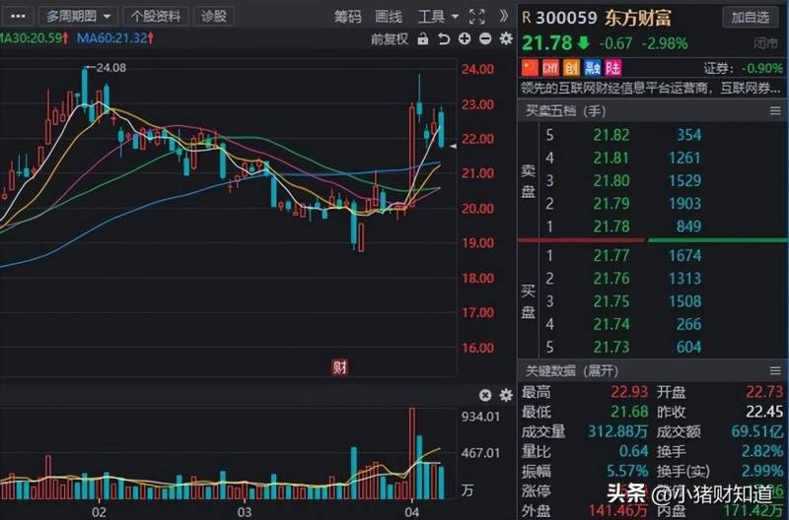The height and width of the screenshot is (520, 789).
Task: Select buy level 2 price 21.76
Action: coord(610,279)
